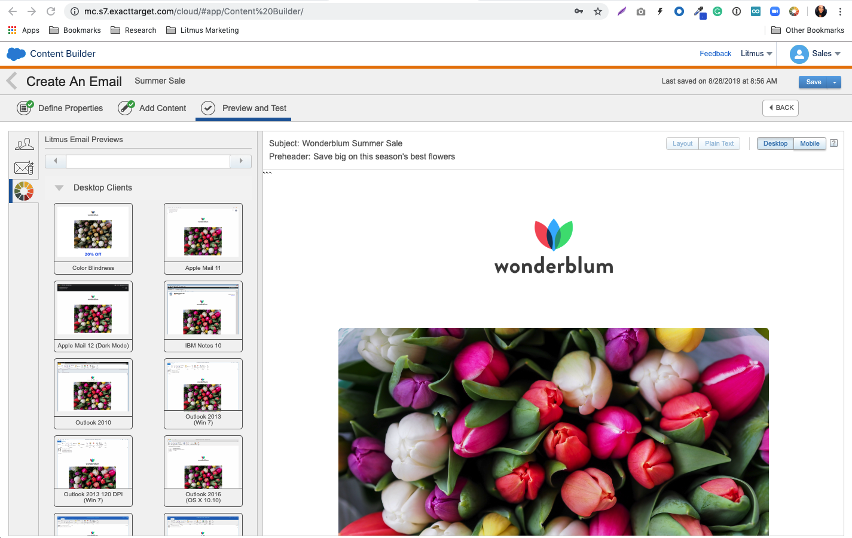This screenshot has width=852, height=538.
Task: Click the Zoom video extension icon
Action: point(775,11)
